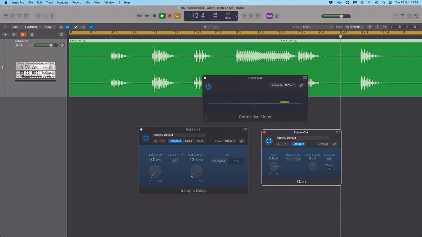Toggle the Metronome in the control bar
Screen dimensions: 422x237
(x=276, y=16)
